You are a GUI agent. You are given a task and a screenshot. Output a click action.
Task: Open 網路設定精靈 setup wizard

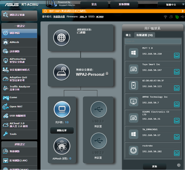(19, 15)
